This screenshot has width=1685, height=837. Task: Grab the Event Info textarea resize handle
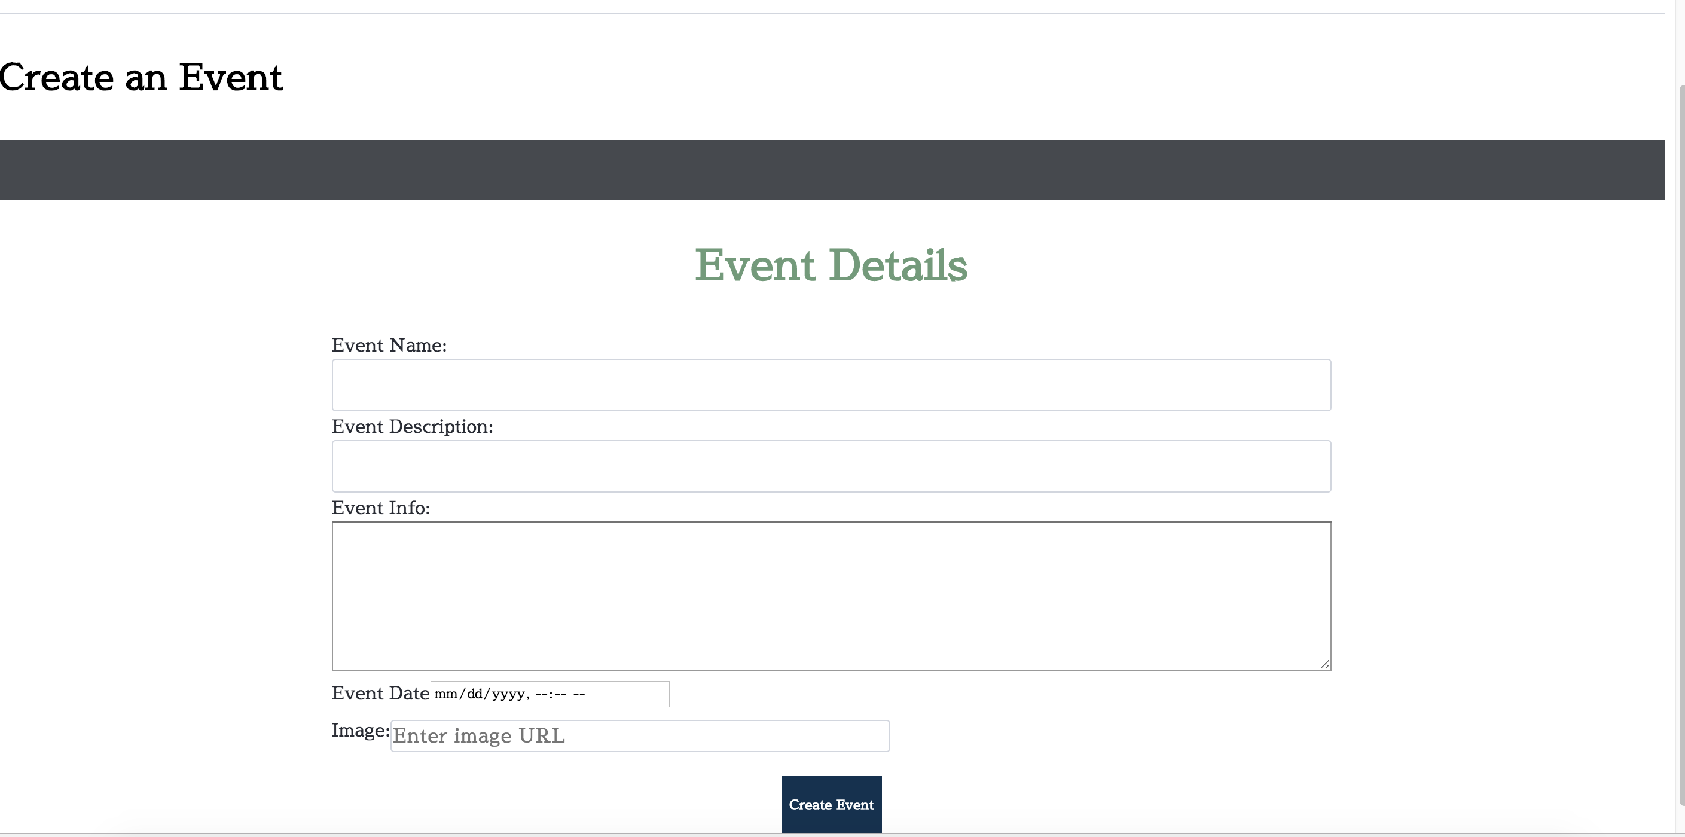point(1324,664)
